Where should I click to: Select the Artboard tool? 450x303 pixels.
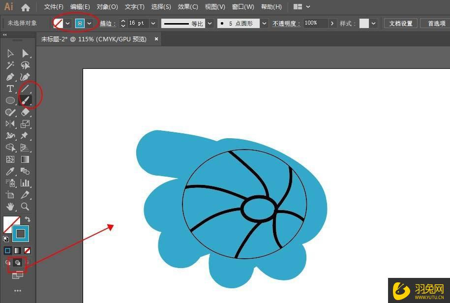pyautogui.click(x=10, y=195)
